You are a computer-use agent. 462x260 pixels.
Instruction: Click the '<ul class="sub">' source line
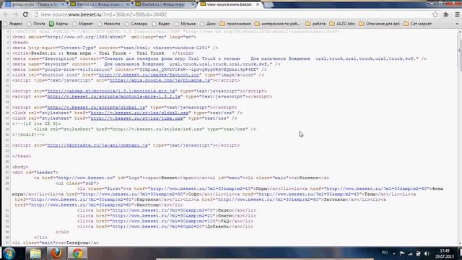(77, 183)
